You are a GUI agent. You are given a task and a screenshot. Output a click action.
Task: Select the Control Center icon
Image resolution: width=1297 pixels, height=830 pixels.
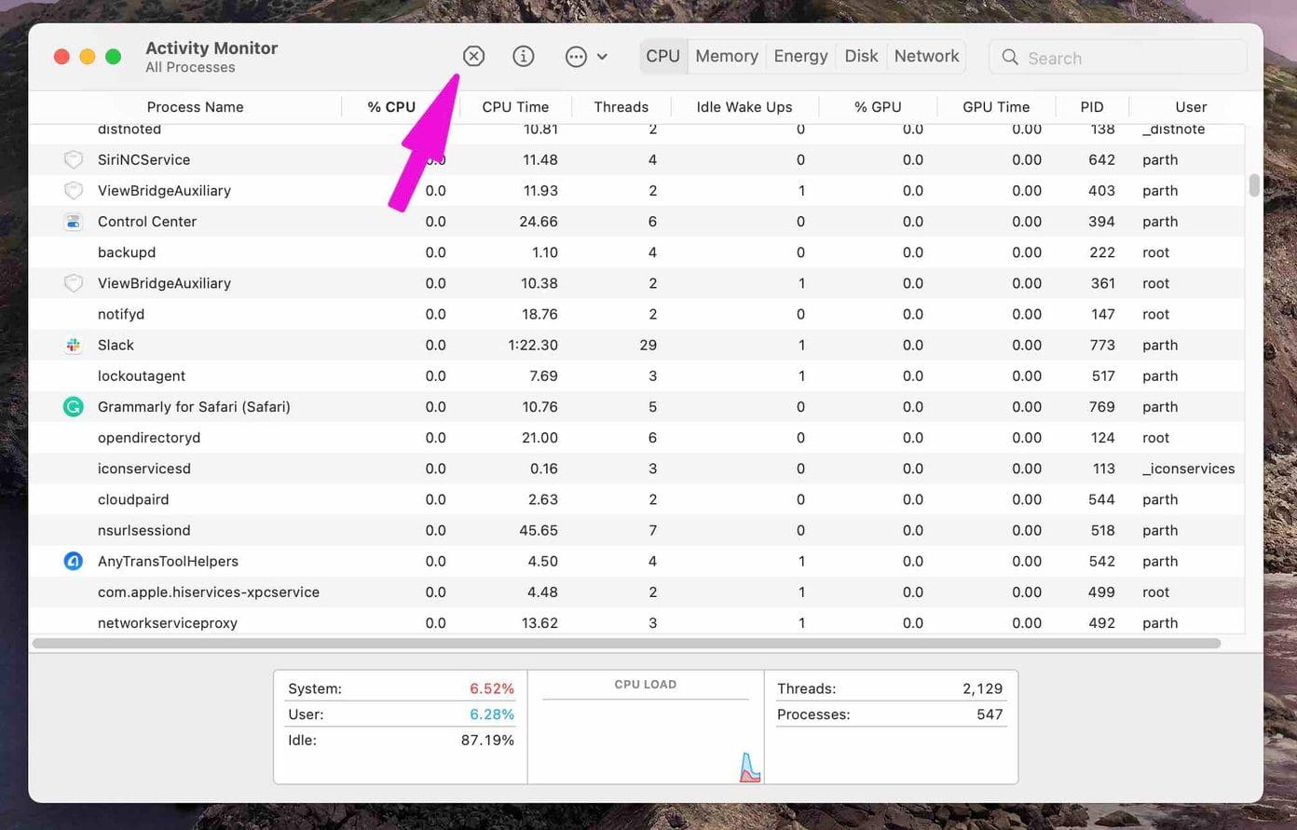tap(73, 222)
